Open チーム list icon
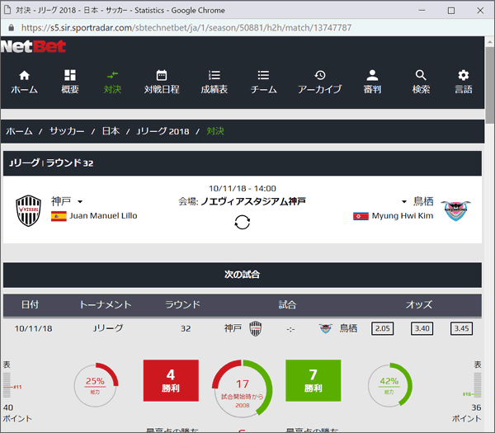495x433 pixels. click(x=263, y=75)
